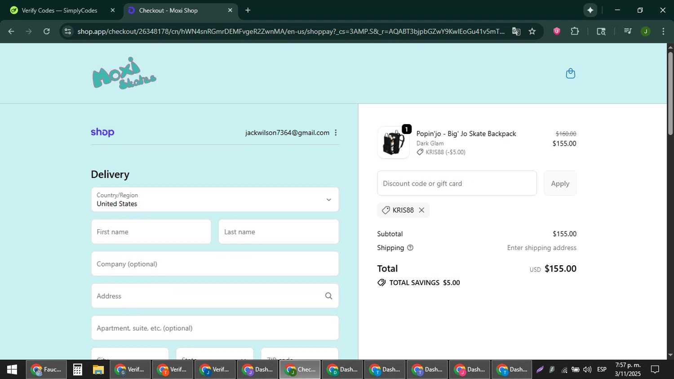Bookmark this page with star icon
674x379 pixels.
pos(532,31)
